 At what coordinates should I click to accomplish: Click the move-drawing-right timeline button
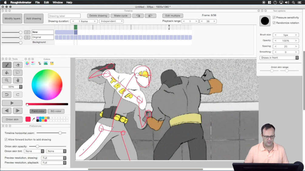[x=150, y=16]
